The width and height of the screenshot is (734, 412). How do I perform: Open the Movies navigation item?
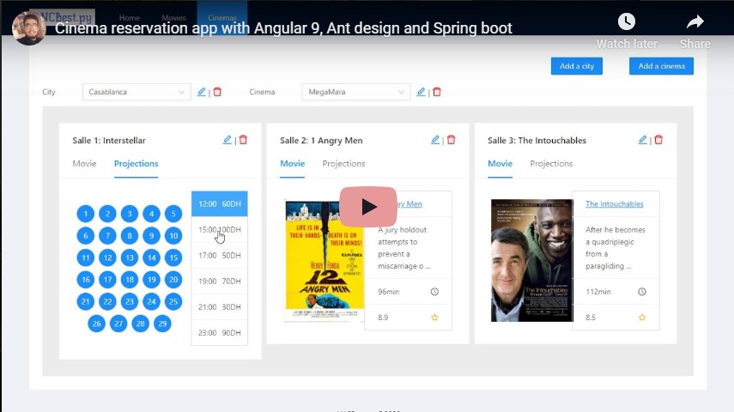[x=173, y=18]
